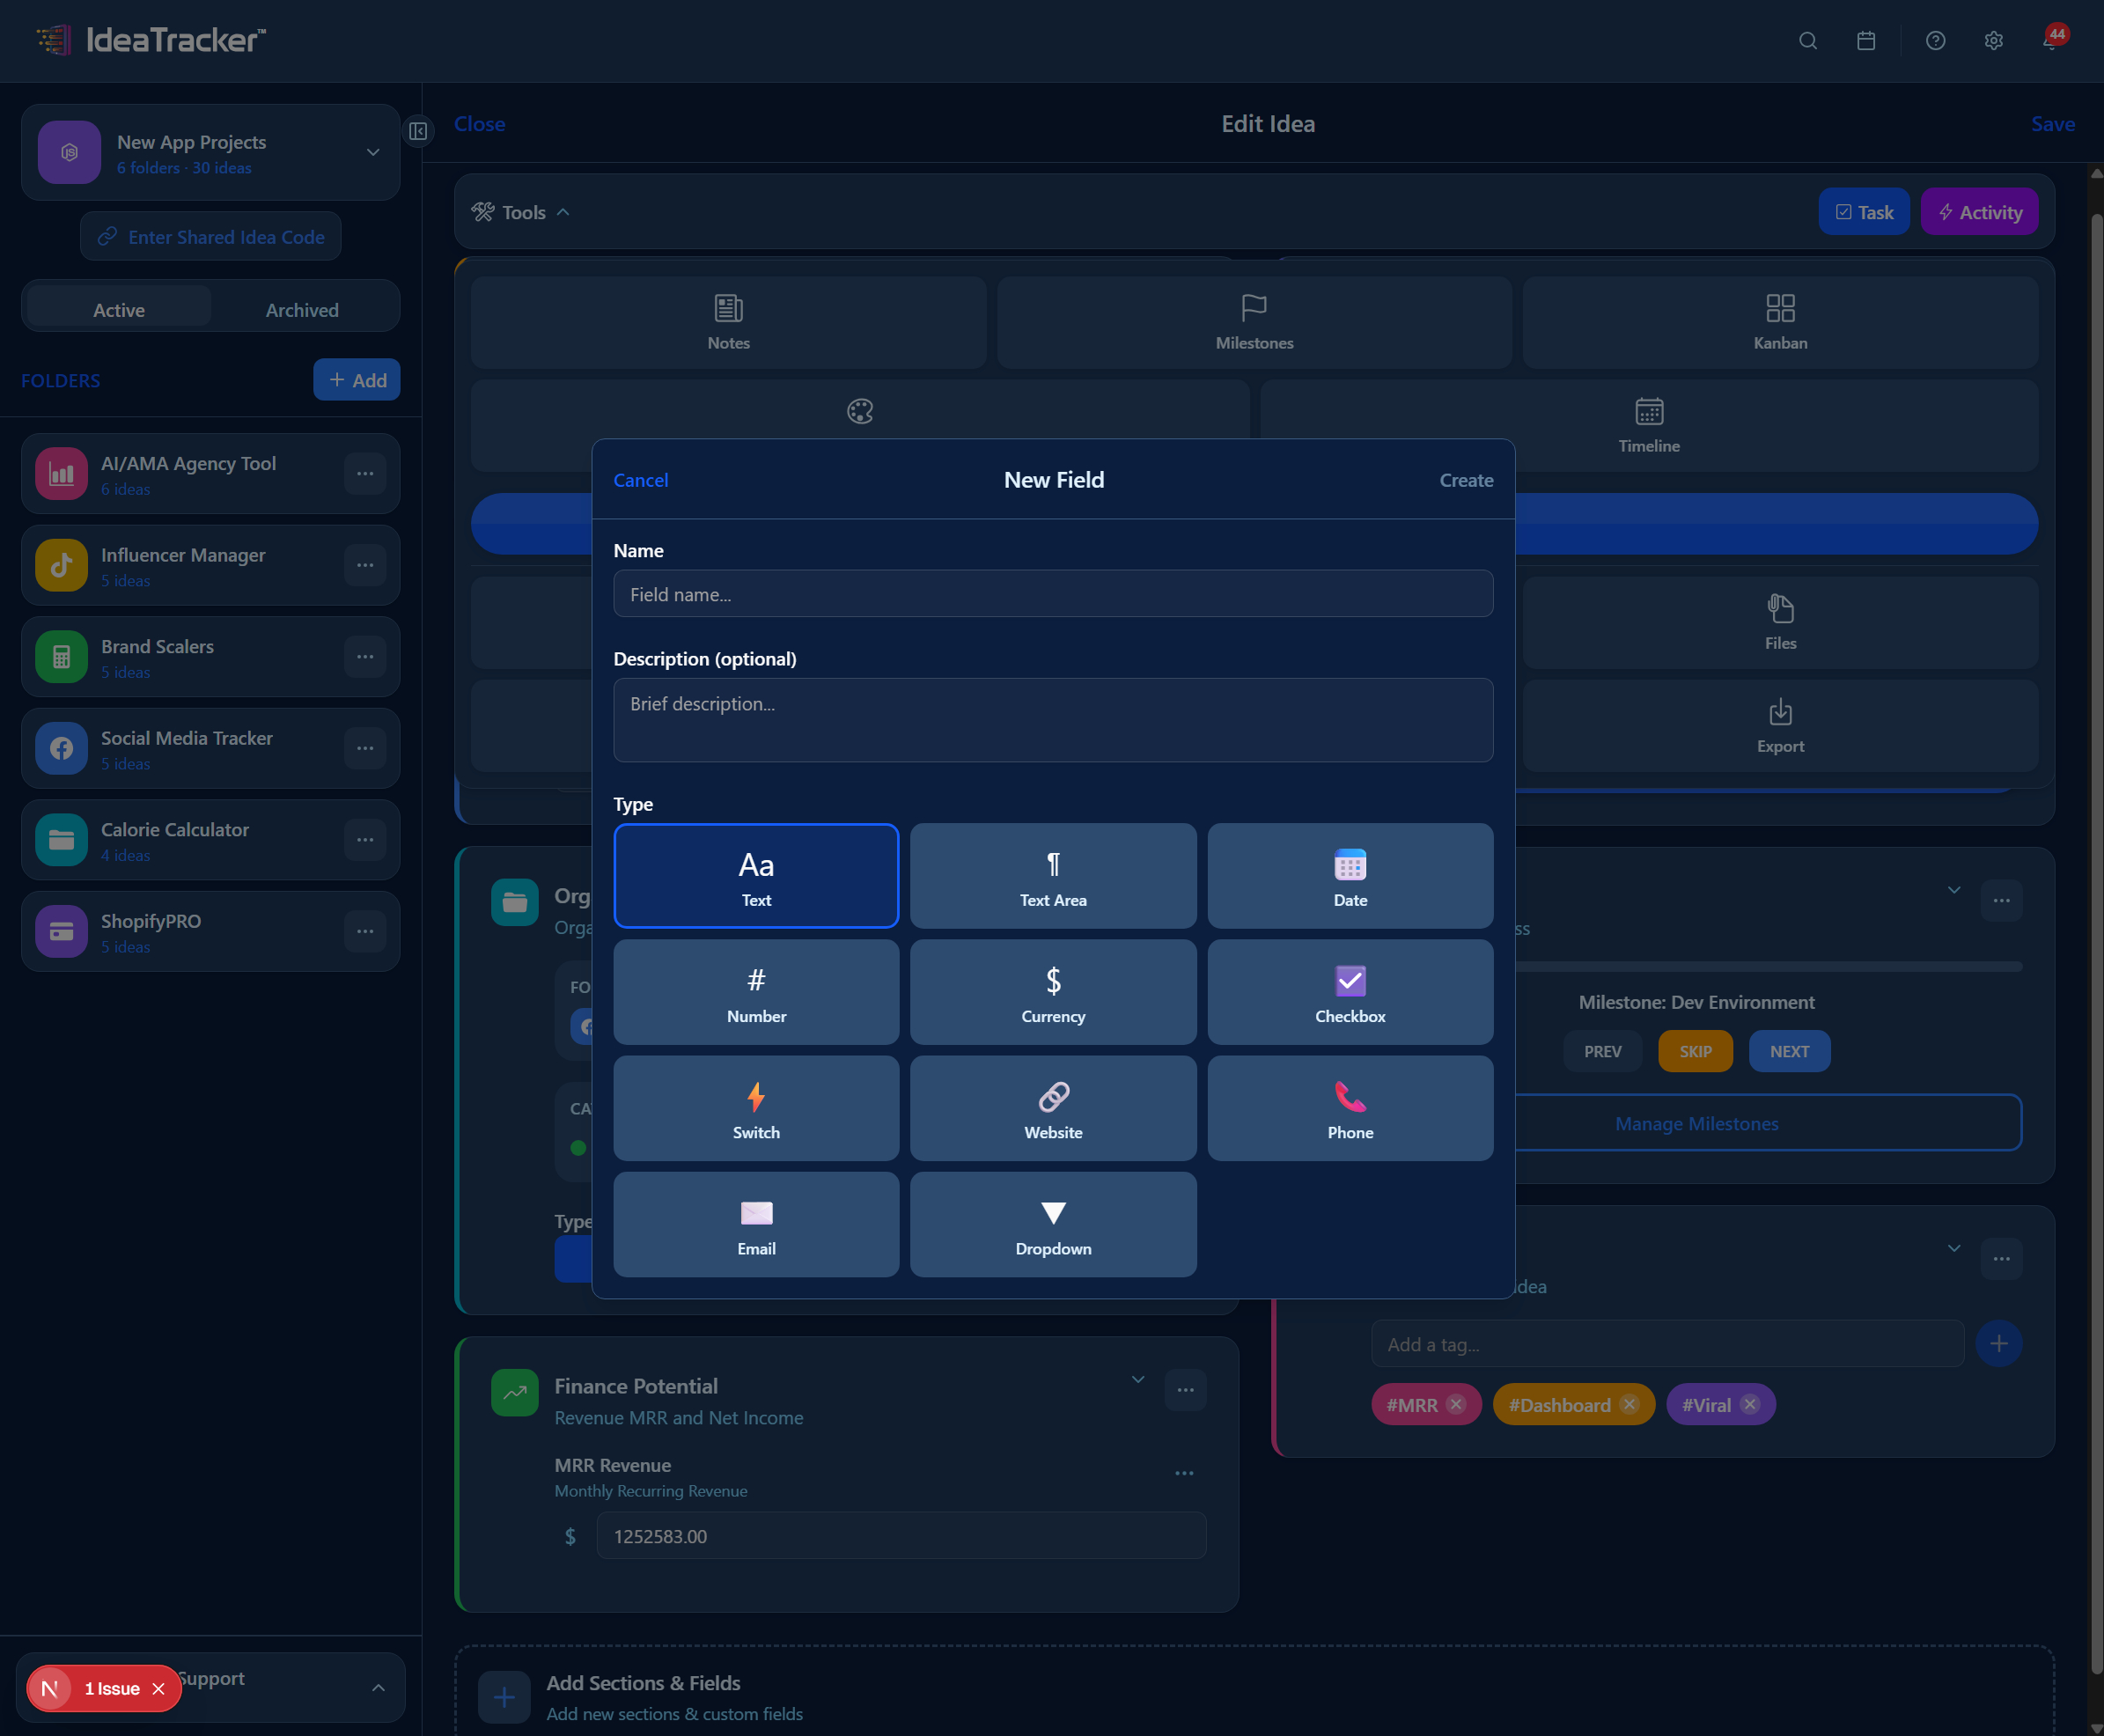Open the Timeline tool
Image resolution: width=2104 pixels, height=1736 pixels.
(x=1647, y=425)
